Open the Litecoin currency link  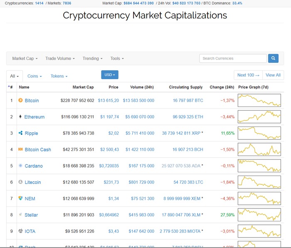(33, 182)
